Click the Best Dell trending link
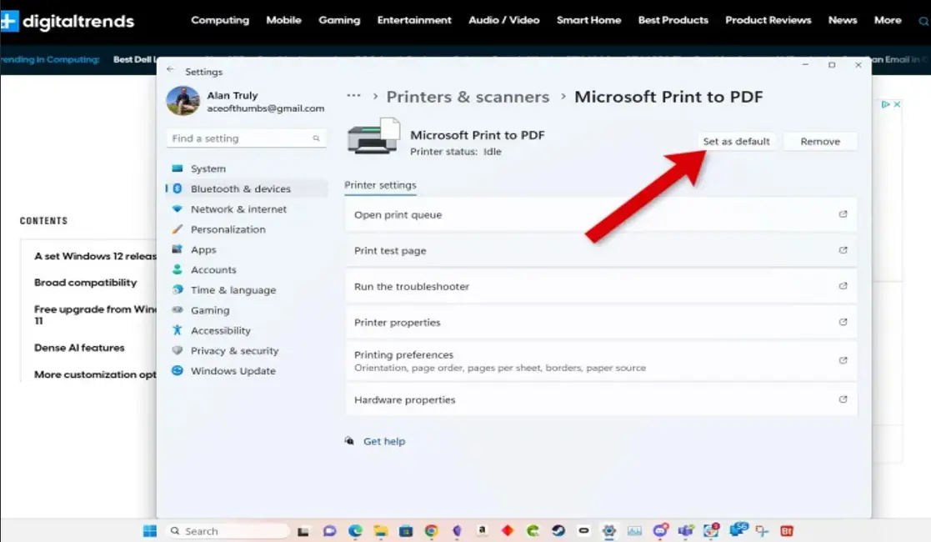 (x=135, y=59)
